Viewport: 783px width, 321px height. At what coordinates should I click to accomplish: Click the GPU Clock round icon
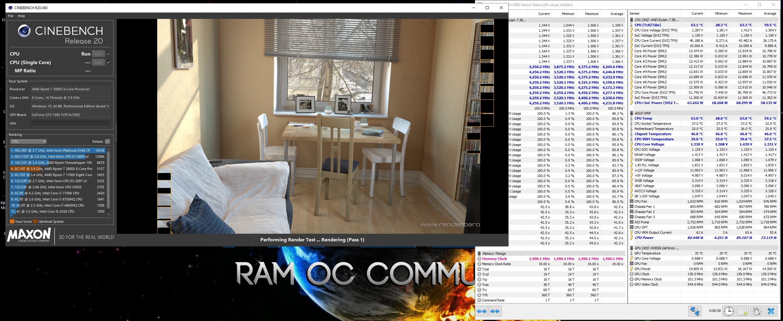tap(632, 274)
